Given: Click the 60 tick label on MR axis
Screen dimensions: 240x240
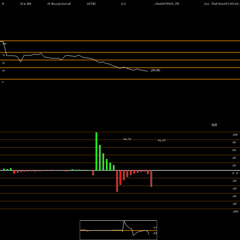Looking at the screenshot, I should point(234,150).
